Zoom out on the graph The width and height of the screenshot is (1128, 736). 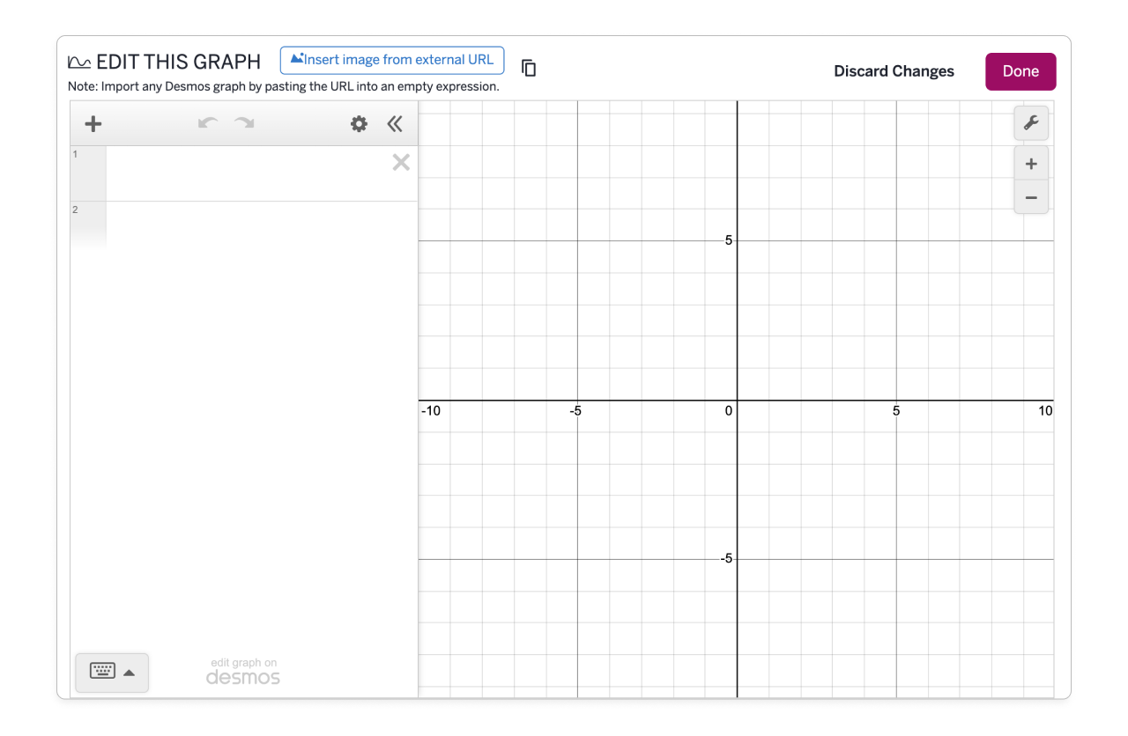pyautogui.click(x=1031, y=197)
